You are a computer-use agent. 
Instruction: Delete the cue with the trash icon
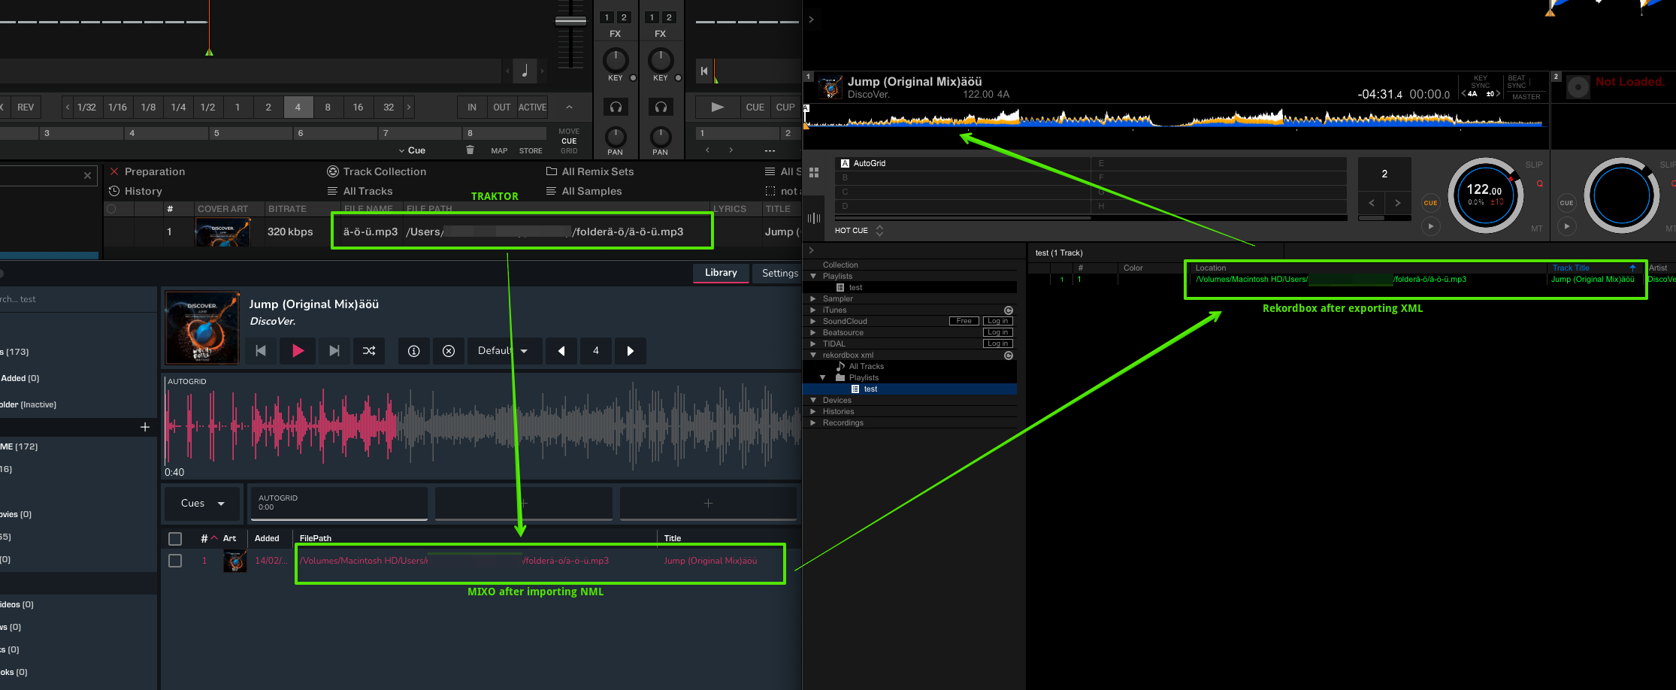(x=470, y=150)
